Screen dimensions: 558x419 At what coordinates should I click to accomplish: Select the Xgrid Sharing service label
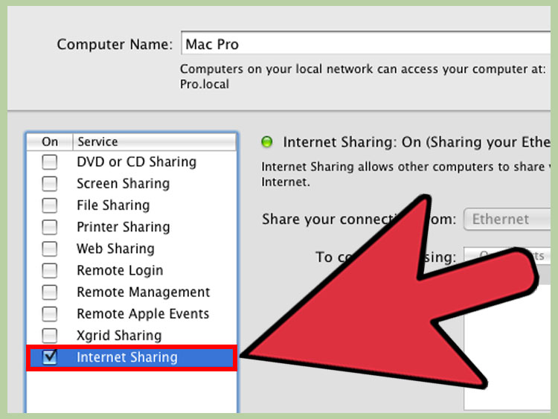pyautogui.click(x=119, y=336)
